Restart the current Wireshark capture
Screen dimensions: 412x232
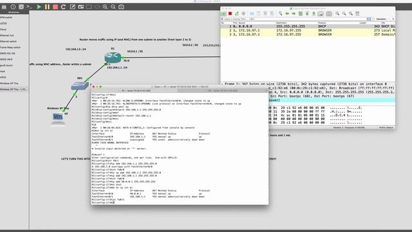click(237, 14)
